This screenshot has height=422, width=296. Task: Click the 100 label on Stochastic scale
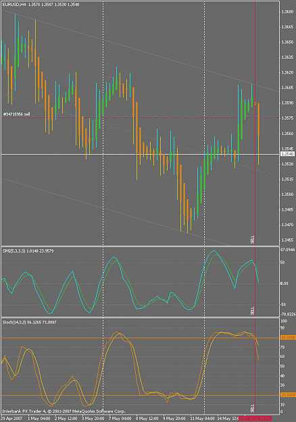pos(283,321)
